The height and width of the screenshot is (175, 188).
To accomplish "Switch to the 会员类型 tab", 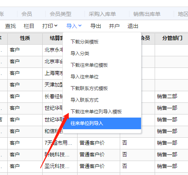I will pos(60,14).
